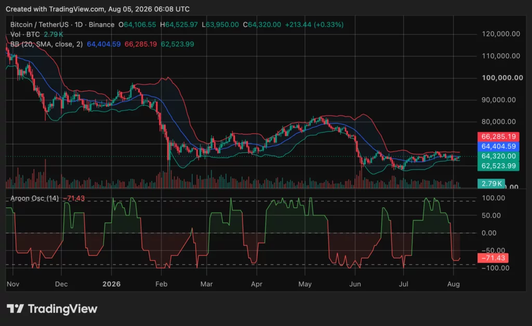The width and height of the screenshot is (532, 326).
Task: Click the Aroon value -71.43 in the legend
Action: [74, 198]
